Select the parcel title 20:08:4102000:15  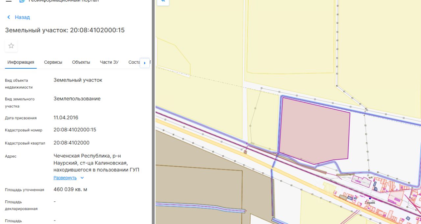97,30
